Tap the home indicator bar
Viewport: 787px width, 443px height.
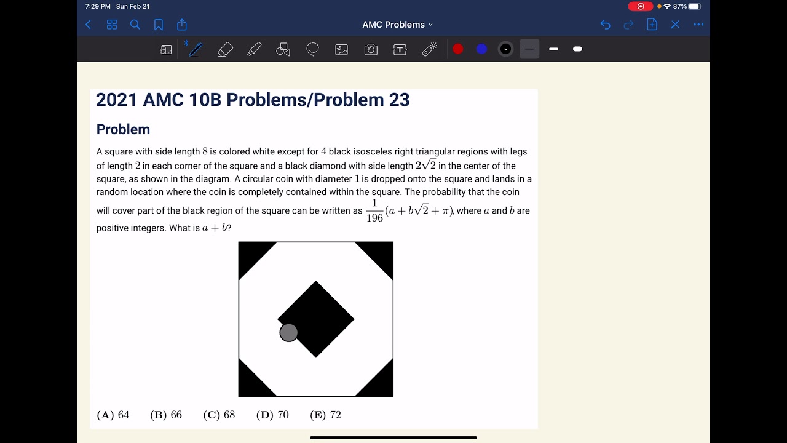pos(393,437)
